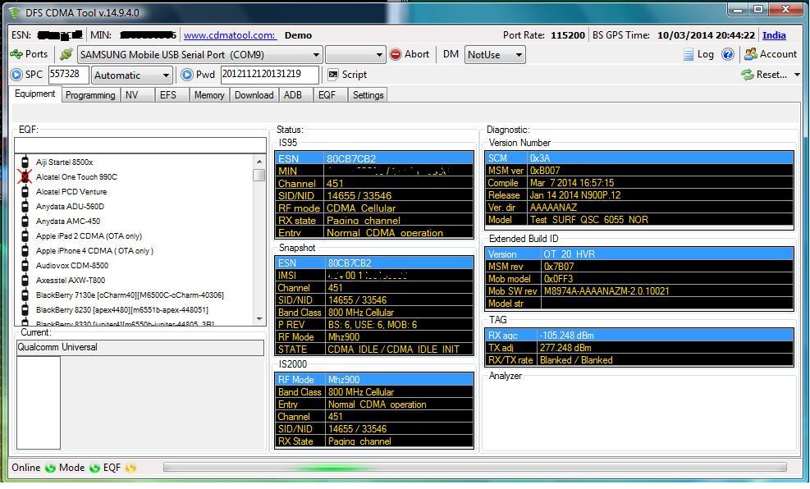Viewport: 810px width, 489px height.
Task: Open the Account icon
Action: [750, 54]
